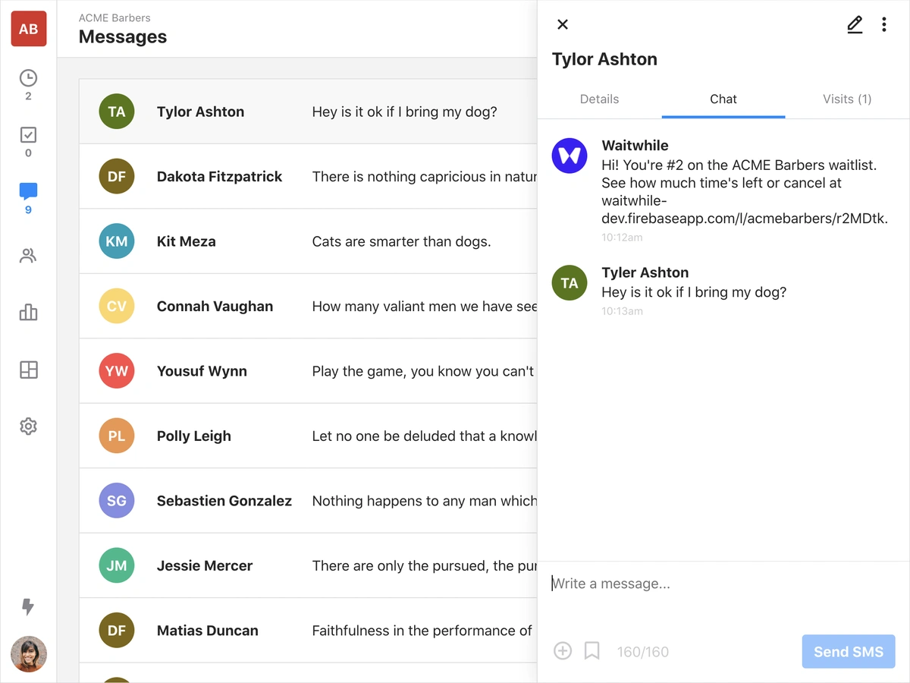The height and width of the screenshot is (683, 910).
Task: Click the TA avatar in message list
Action: pos(117,112)
